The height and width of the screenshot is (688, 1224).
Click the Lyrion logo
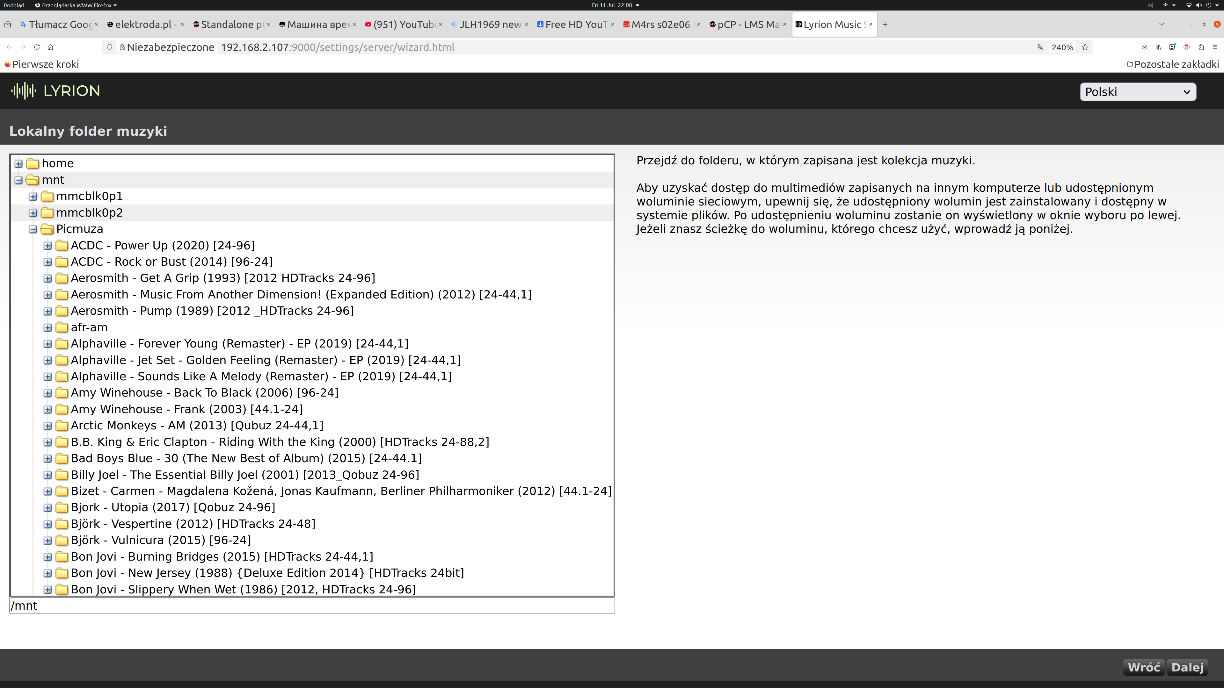coord(55,91)
